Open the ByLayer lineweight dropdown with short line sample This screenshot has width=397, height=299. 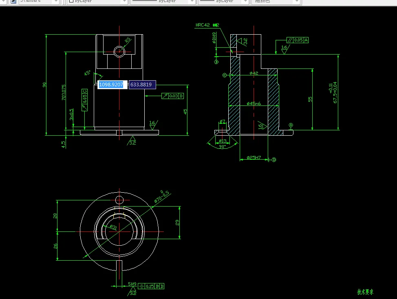point(245,2)
